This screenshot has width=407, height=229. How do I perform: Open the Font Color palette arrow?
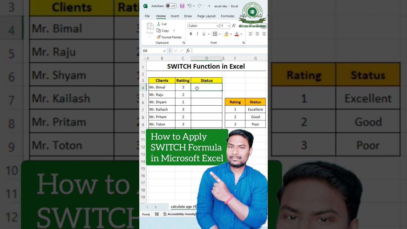(x=241, y=34)
